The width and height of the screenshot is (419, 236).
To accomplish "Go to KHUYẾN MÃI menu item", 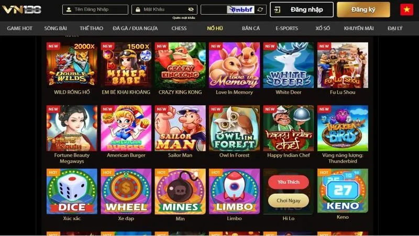I will click(359, 28).
